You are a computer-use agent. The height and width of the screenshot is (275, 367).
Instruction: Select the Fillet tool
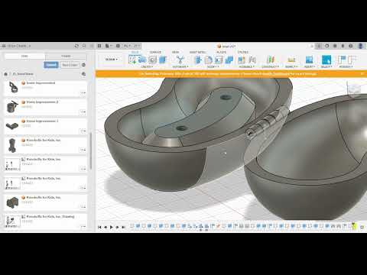[x=209, y=60]
